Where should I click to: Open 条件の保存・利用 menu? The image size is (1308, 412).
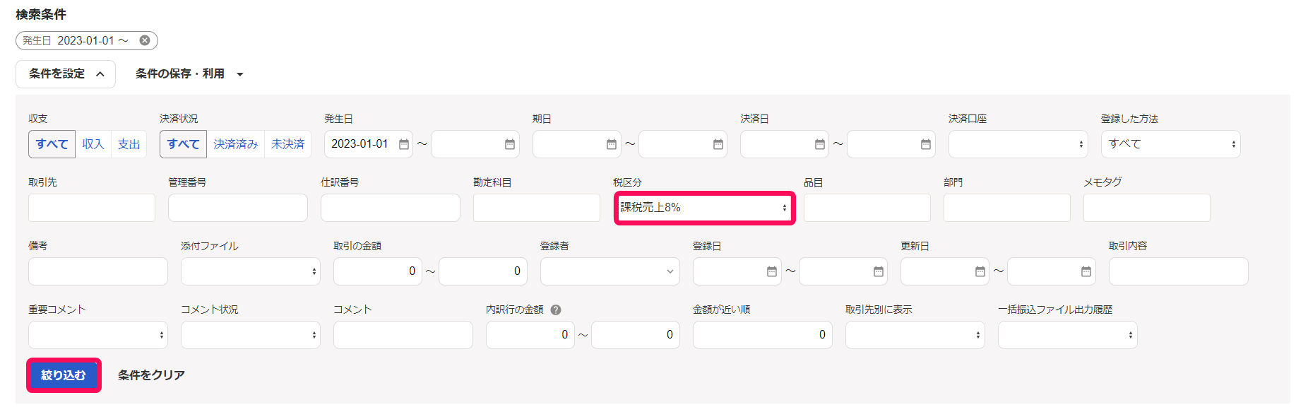pyautogui.click(x=189, y=74)
